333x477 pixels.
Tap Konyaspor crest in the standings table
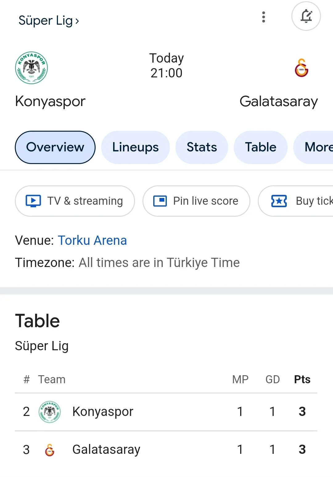50,412
